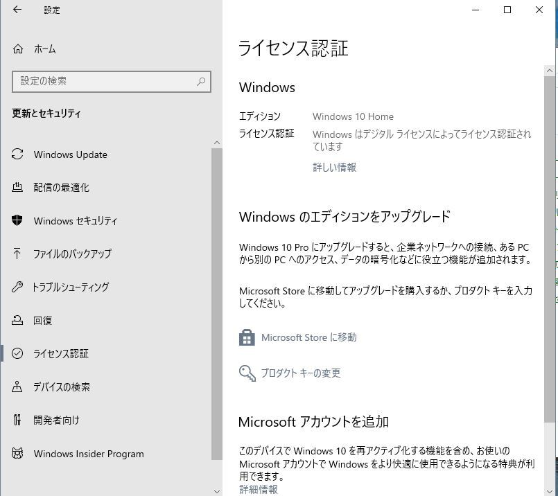Go back using the back arrow
Viewport: 558px width, 496px height.
point(17,10)
